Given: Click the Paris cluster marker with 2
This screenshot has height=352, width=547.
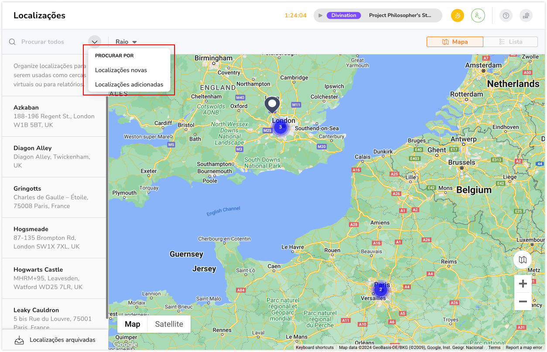Looking at the screenshot, I should point(380,290).
